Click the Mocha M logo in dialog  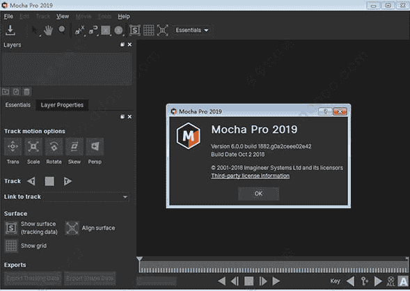coord(189,136)
